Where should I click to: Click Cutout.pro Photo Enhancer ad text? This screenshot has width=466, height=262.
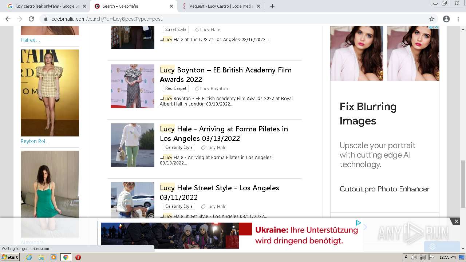[x=385, y=189]
